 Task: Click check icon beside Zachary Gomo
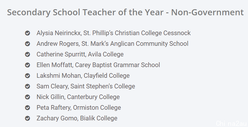point(28,118)
